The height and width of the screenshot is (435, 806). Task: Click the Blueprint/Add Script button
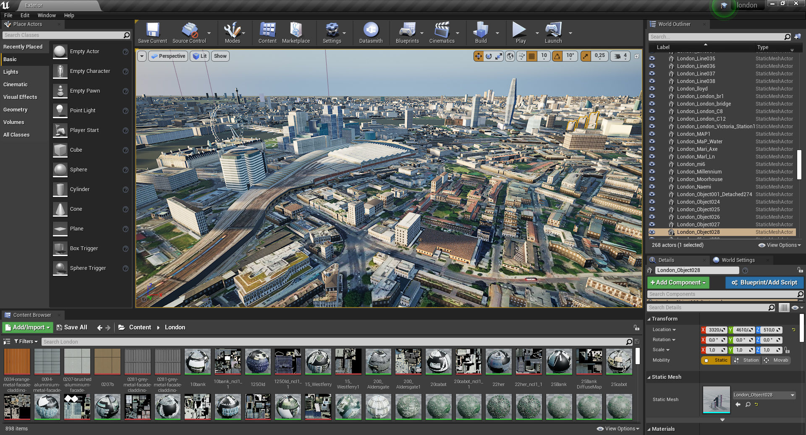764,283
